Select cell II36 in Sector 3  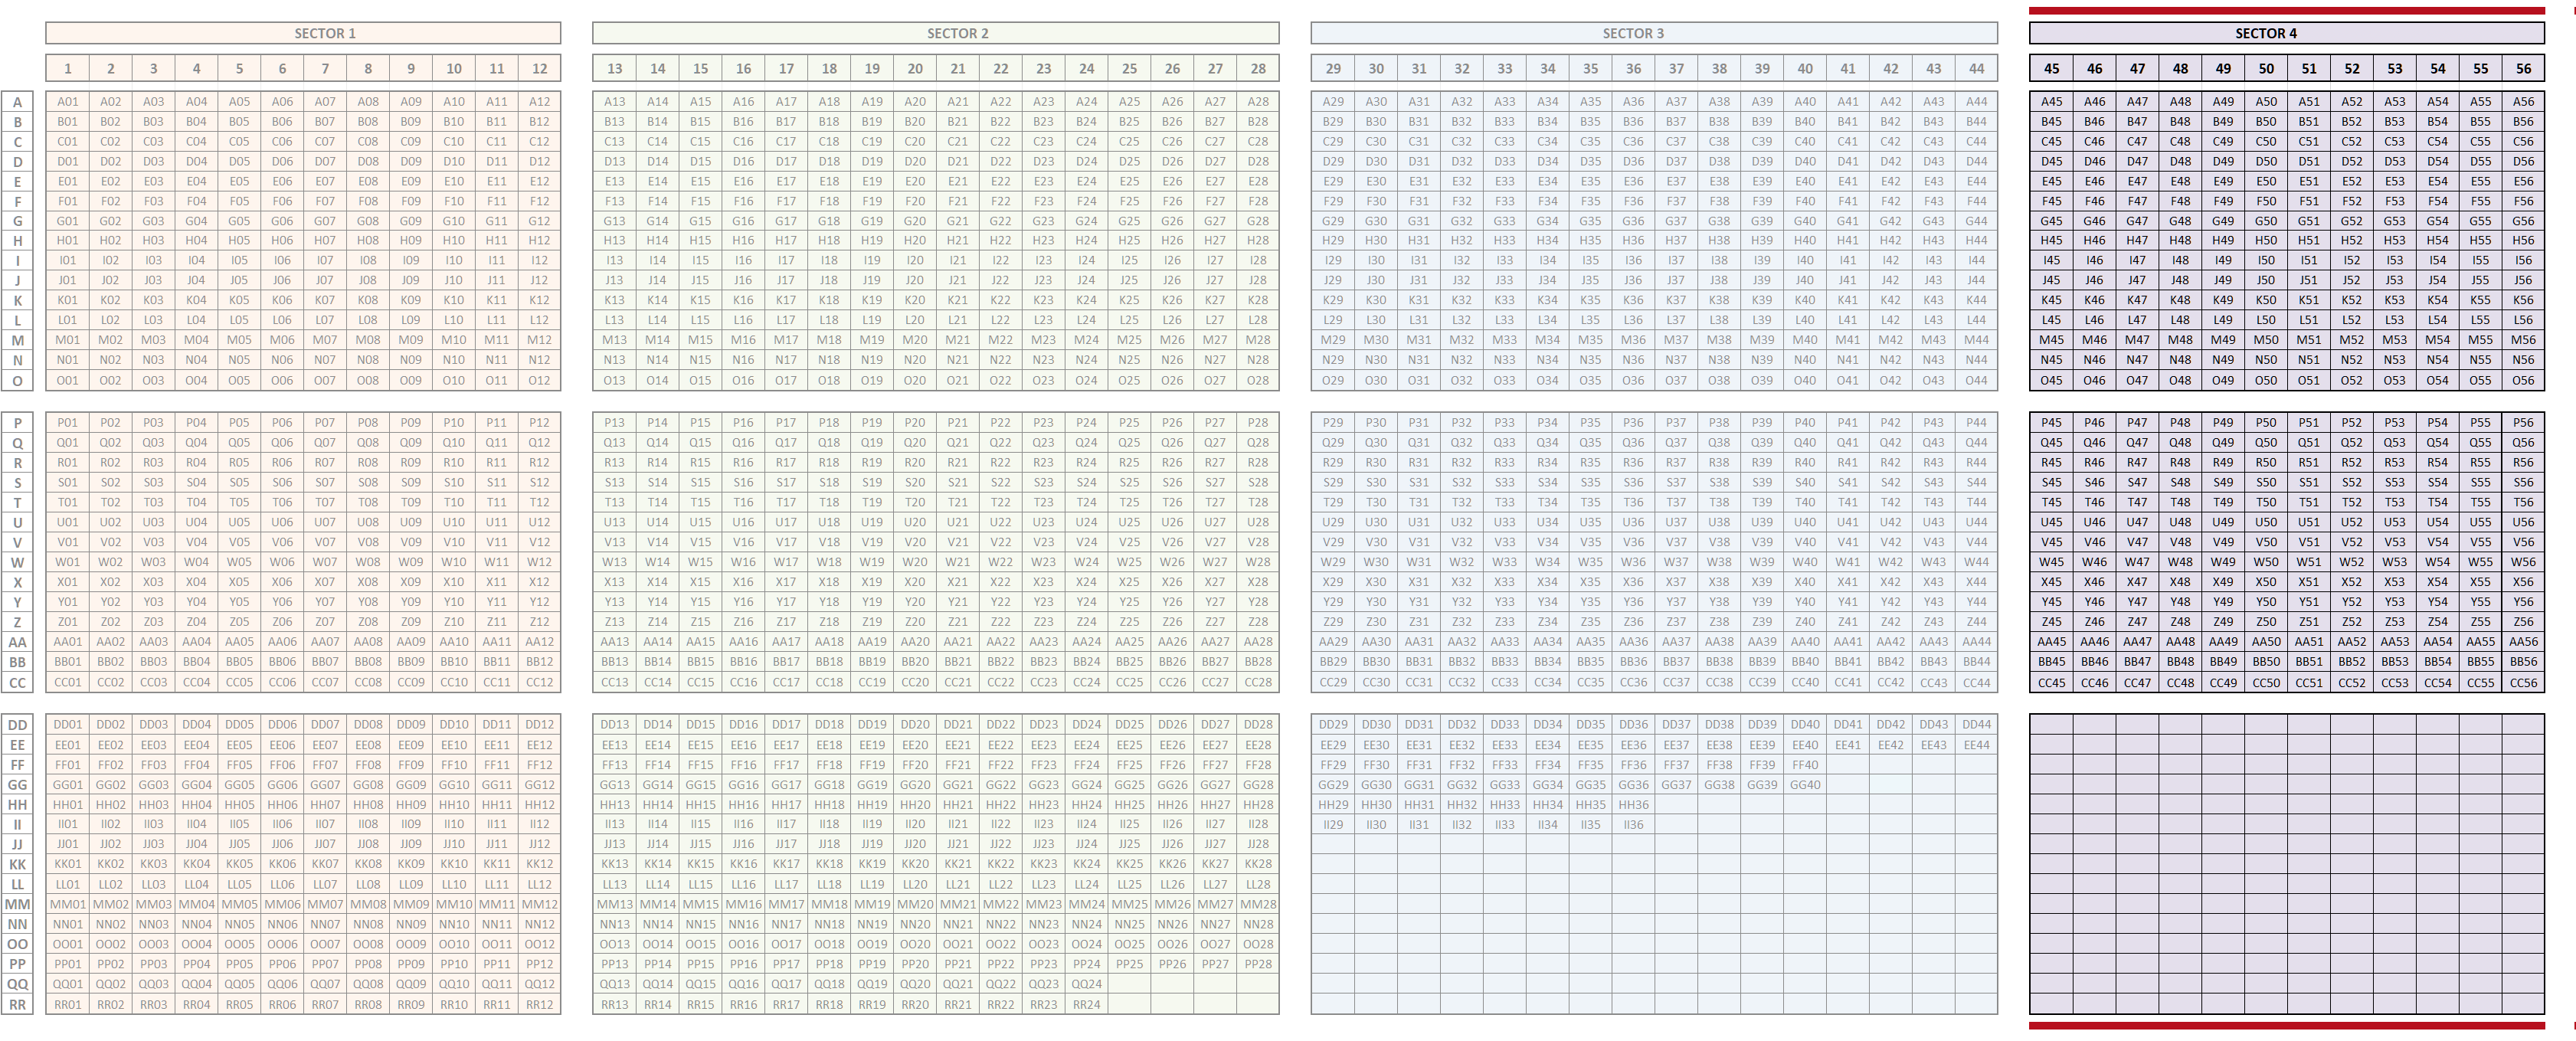(x=1633, y=825)
